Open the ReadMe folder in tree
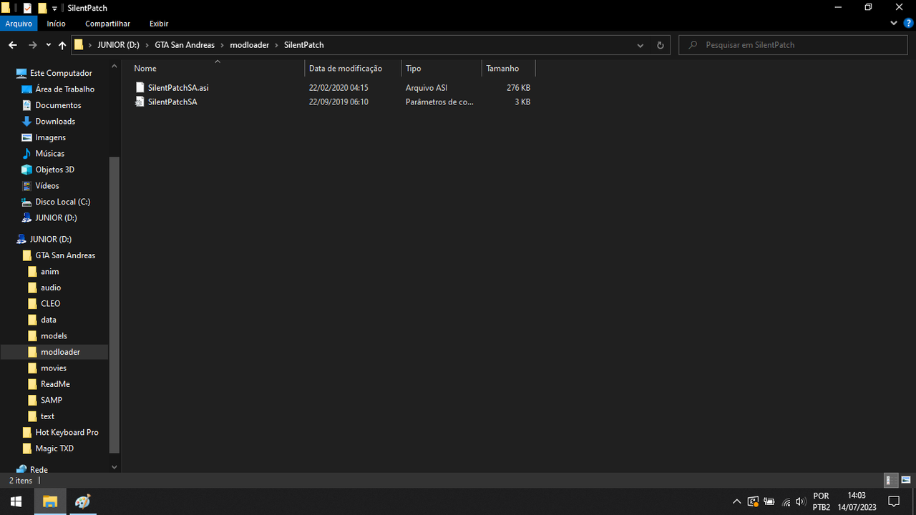 (55, 384)
